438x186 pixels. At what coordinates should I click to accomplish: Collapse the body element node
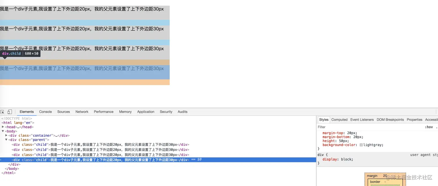3,131
